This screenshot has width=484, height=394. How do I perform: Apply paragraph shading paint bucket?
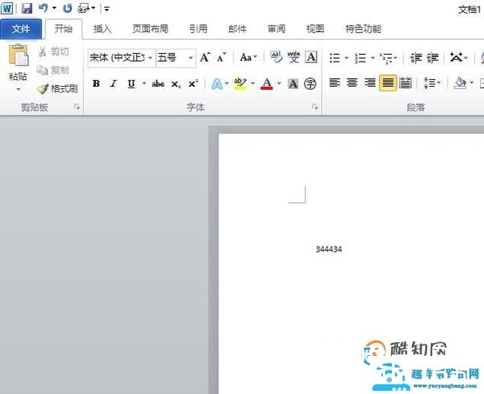[460, 83]
